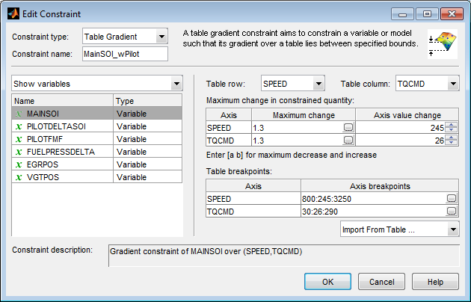
Task: Open the Help button
Action: [x=435, y=282]
